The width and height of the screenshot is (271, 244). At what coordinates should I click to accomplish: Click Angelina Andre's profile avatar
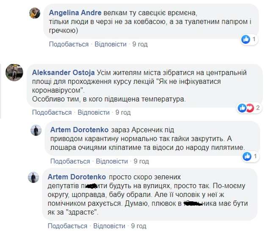35,13
